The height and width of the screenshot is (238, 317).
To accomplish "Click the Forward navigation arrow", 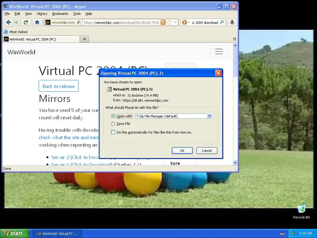I will (x=17, y=22).
